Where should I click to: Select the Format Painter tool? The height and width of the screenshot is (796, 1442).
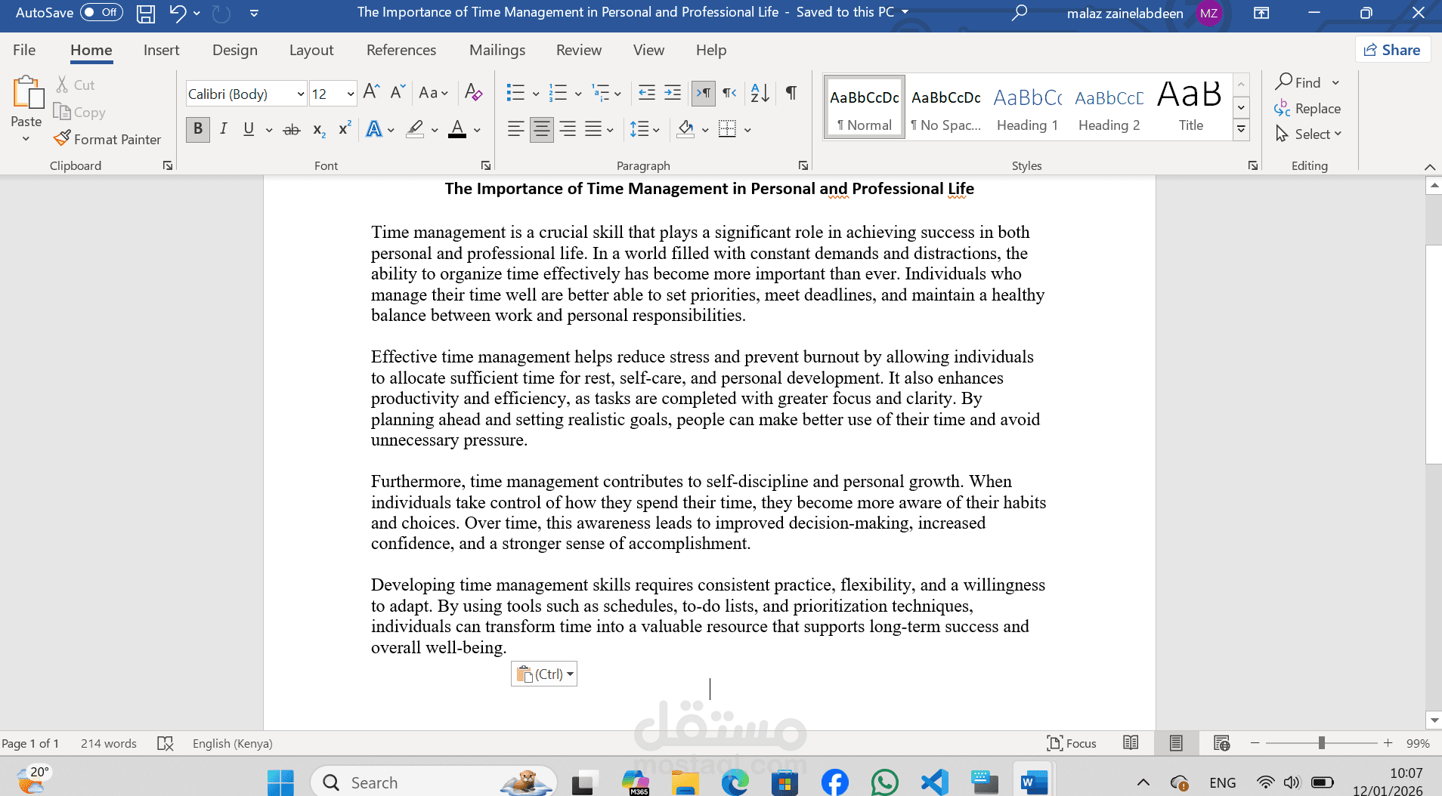(107, 139)
